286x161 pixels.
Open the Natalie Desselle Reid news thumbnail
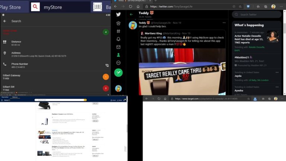(273, 37)
